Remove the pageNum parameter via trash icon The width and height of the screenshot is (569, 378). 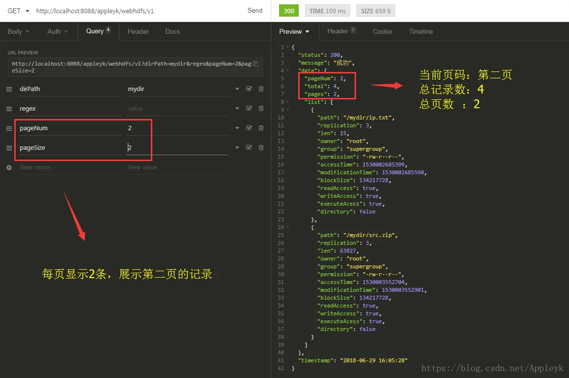[261, 128]
